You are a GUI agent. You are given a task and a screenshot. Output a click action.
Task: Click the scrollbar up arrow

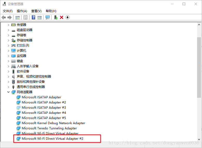pos(199,25)
